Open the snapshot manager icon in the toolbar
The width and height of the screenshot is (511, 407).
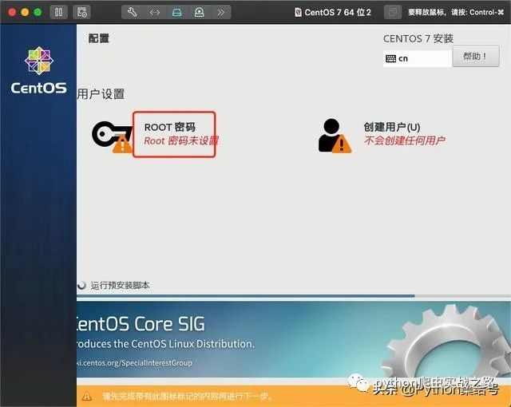[81, 13]
